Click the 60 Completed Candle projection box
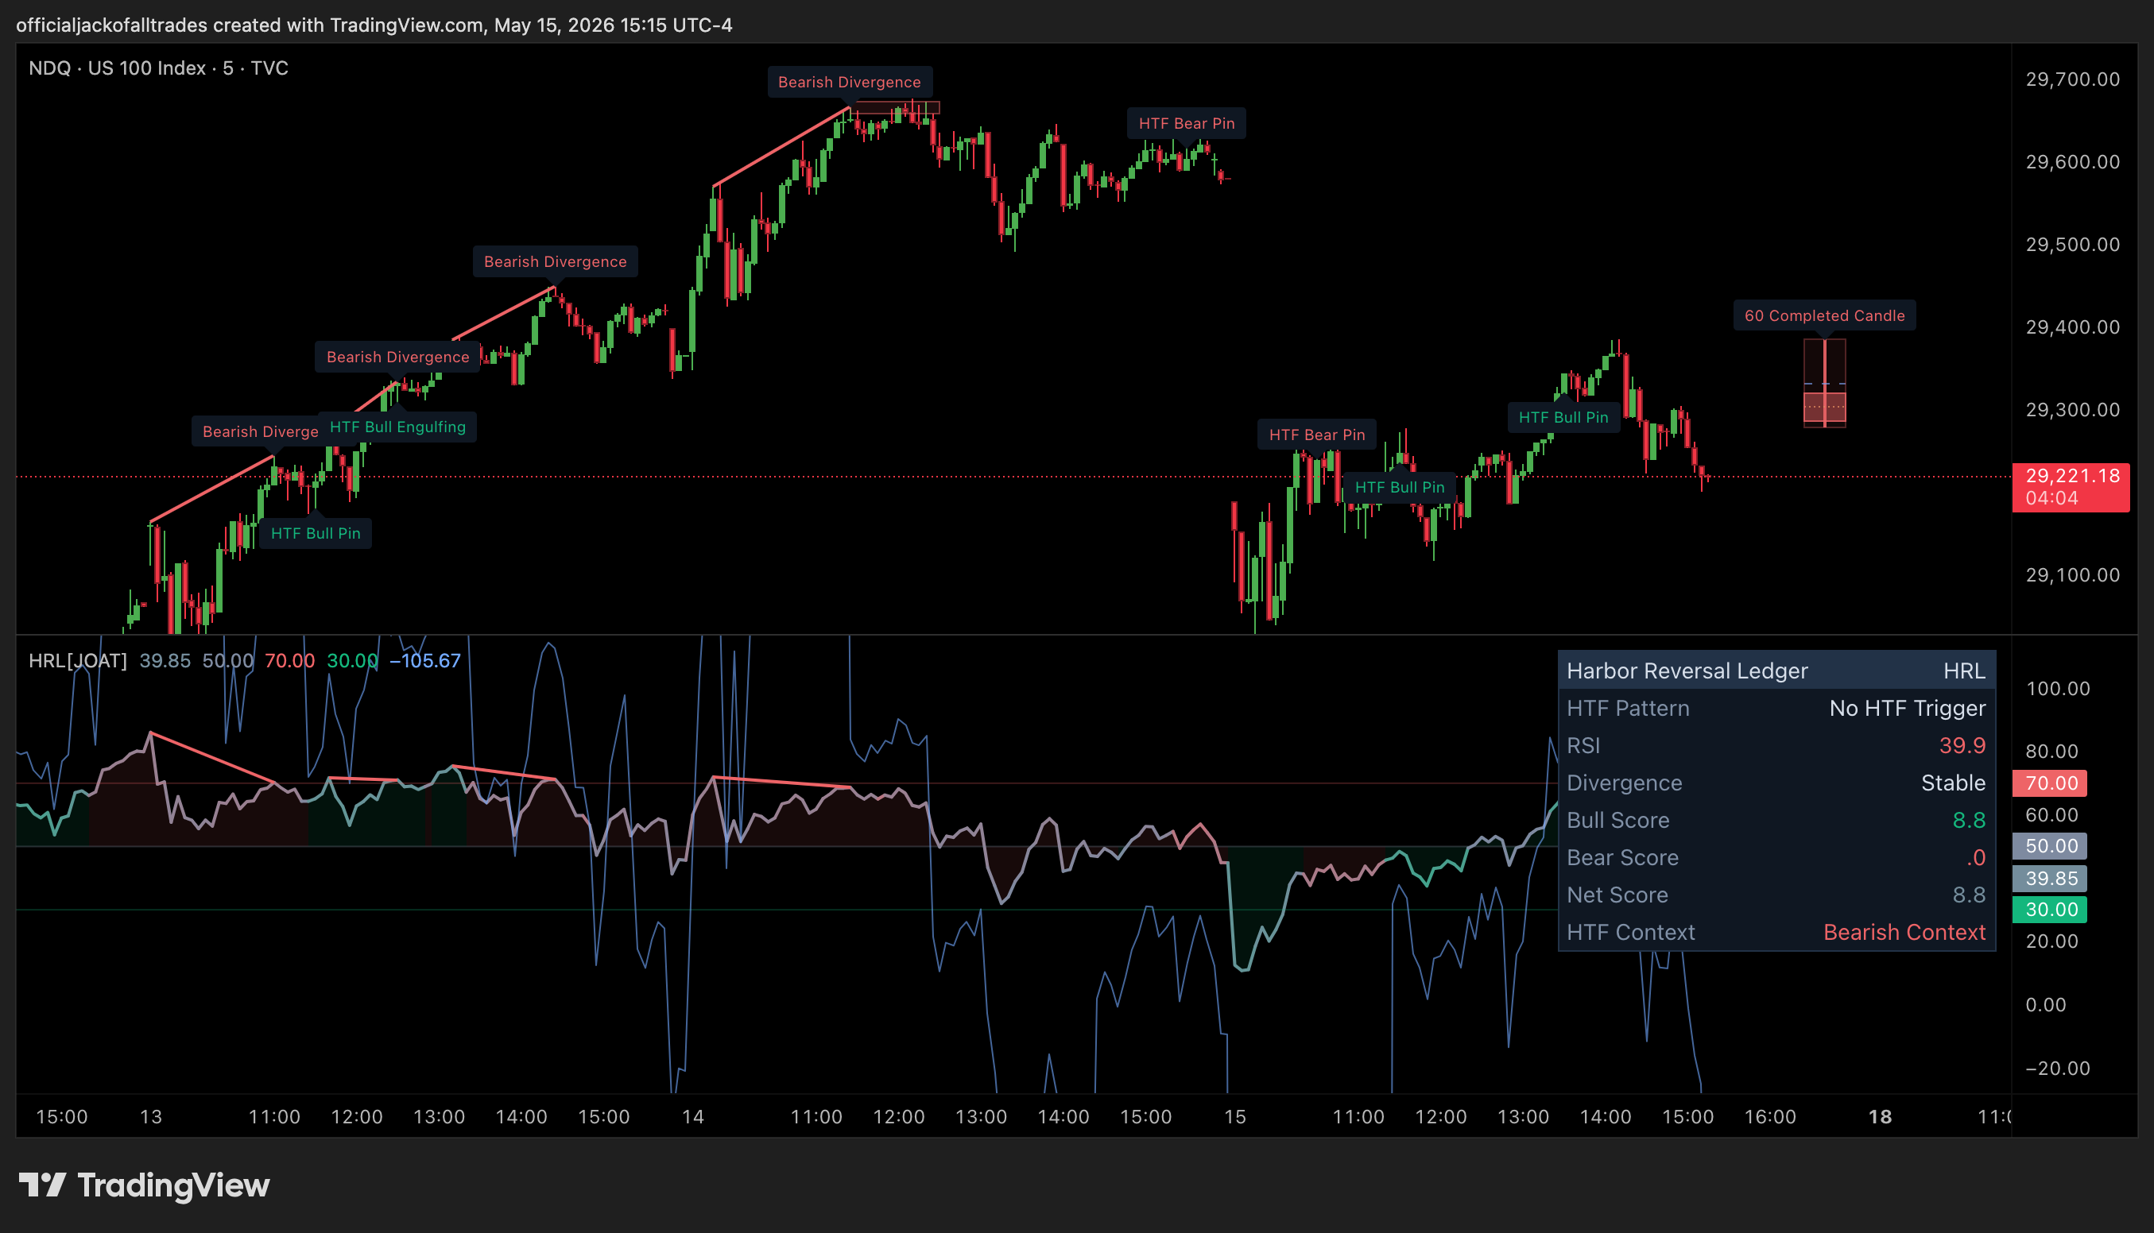The height and width of the screenshot is (1233, 2154). click(x=1823, y=383)
